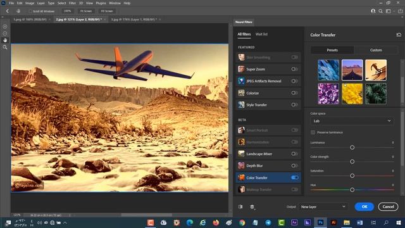Enable the Style Transfer toggle
This screenshot has width=405, height=228.
(x=294, y=104)
